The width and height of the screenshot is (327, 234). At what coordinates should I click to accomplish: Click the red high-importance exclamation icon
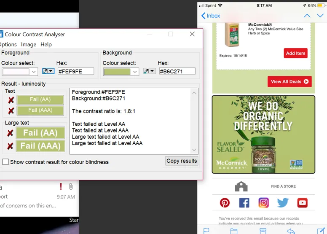point(61,186)
